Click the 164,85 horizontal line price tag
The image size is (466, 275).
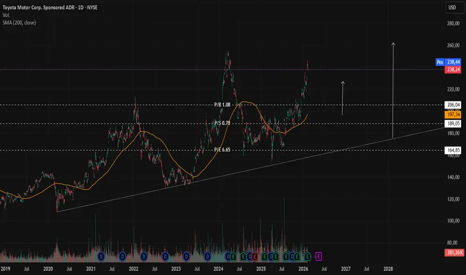pyautogui.click(x=453, y=150)
